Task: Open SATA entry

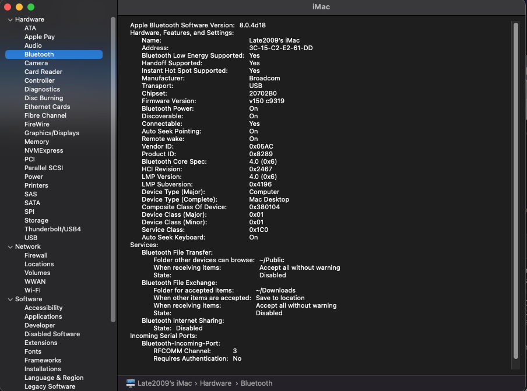Action: pos(32,203)
